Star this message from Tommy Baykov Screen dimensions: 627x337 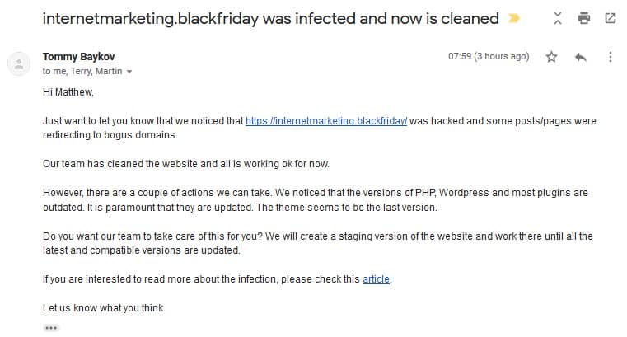click(552, 57)
